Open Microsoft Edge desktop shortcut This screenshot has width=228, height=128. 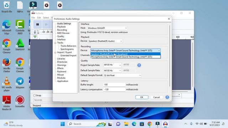click(7, 27)
